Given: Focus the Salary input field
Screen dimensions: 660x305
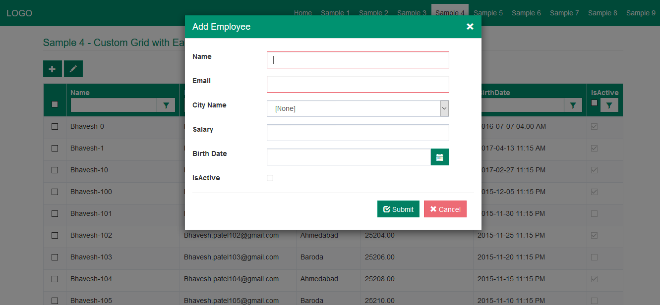Looking at the screenshot, I should click(358, 133).
